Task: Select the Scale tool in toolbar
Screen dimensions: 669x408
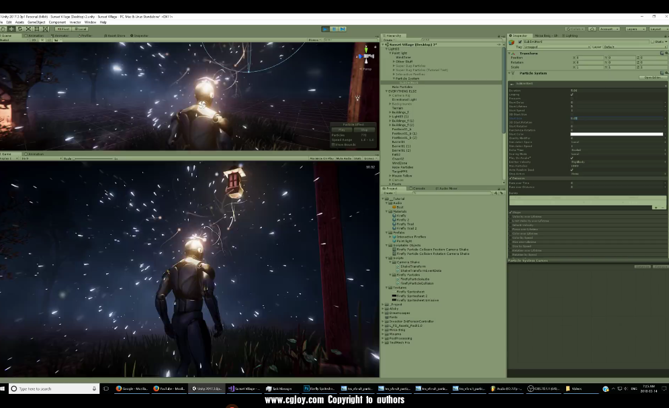Action: pos(28,29)
